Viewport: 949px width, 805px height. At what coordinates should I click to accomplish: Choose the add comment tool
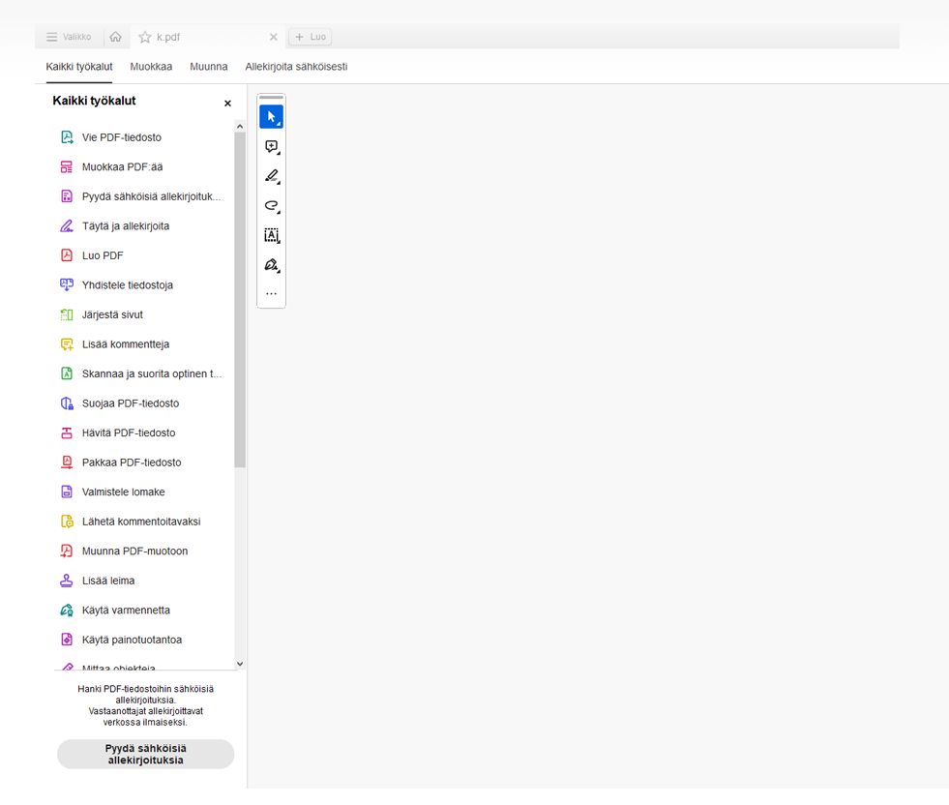(x=271, y=146)
